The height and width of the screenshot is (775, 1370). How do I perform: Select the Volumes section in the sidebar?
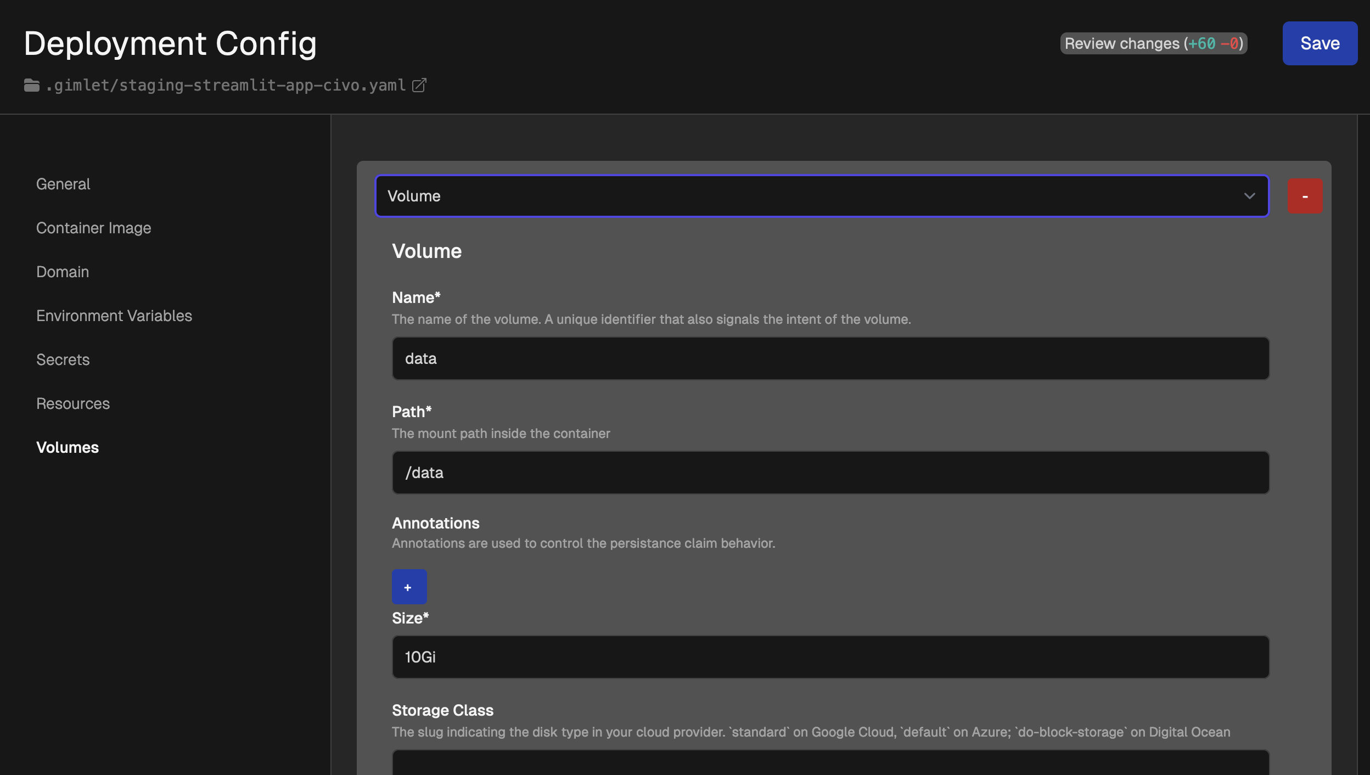[x=68, y=447]
